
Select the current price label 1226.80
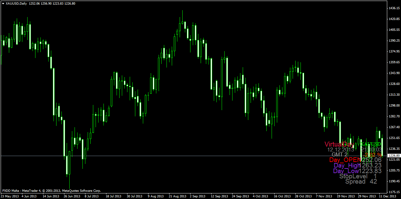click(x=393, y=156)
